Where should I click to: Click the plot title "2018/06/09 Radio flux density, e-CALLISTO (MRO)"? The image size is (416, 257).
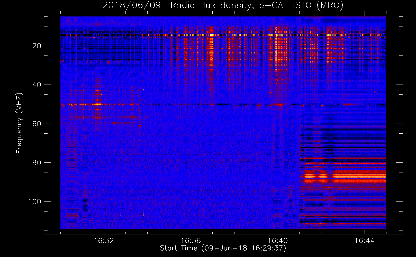[223, 5]
